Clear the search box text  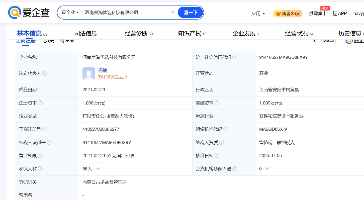click(172, 13)
